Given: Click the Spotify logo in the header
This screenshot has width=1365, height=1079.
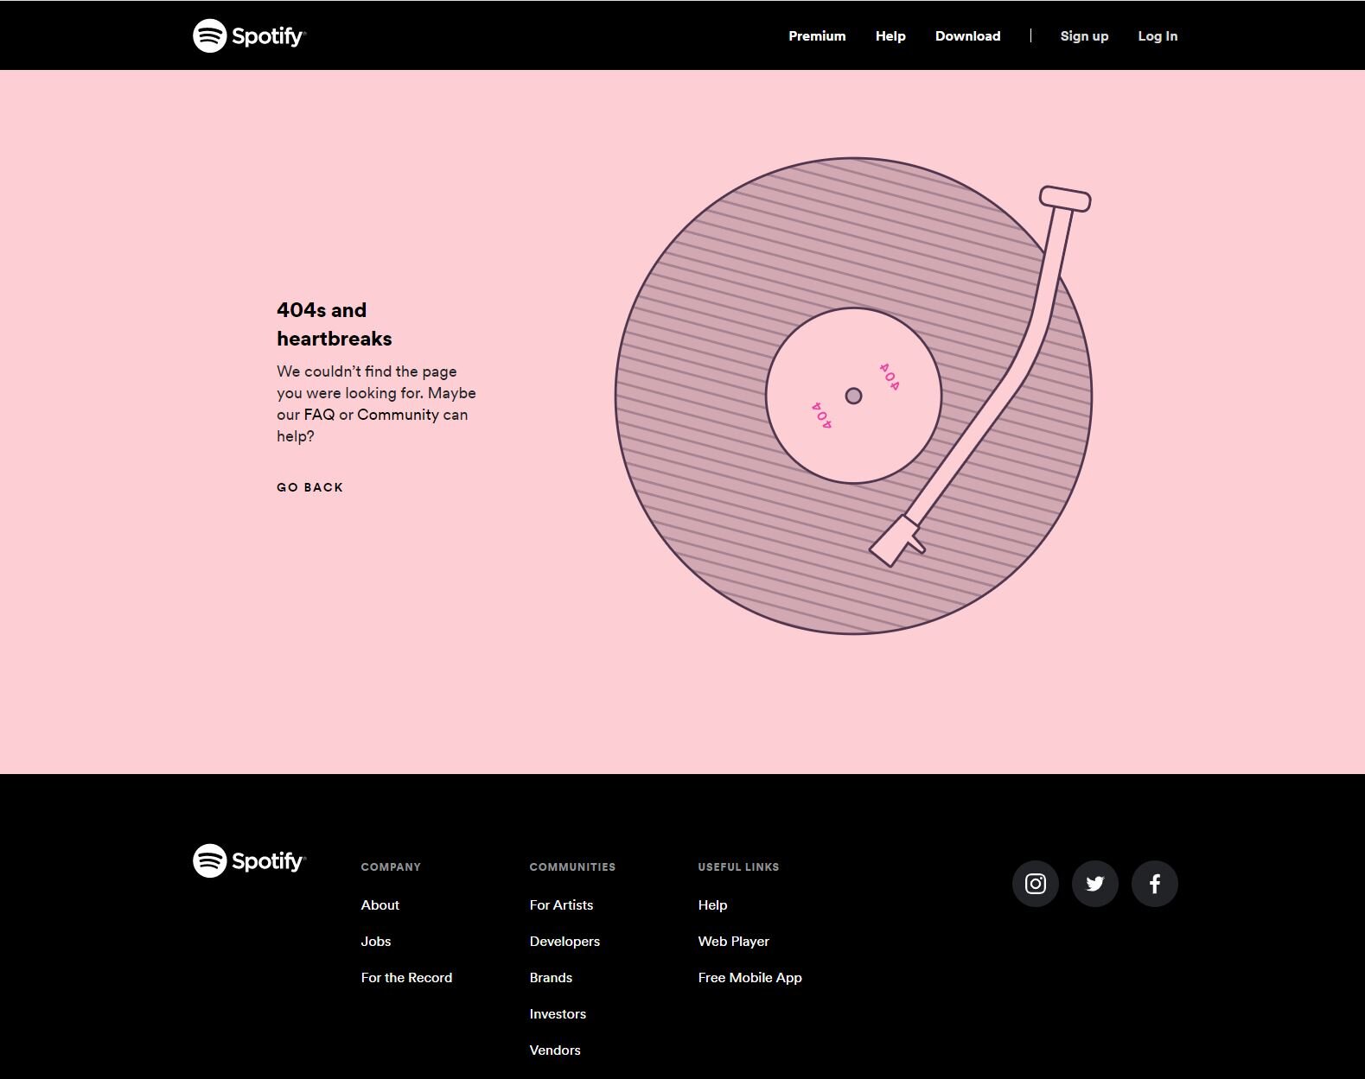Looking at the screenshot, I should (x=249, y=35).
